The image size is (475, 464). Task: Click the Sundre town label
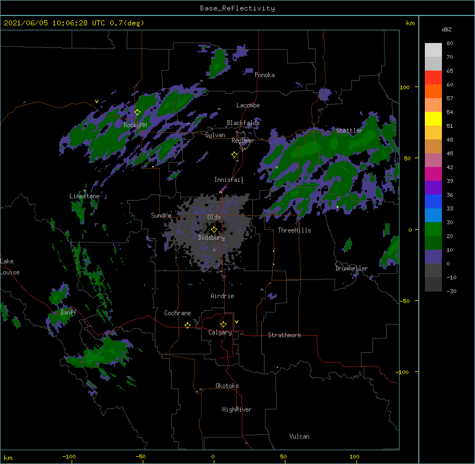pos(161,215)
